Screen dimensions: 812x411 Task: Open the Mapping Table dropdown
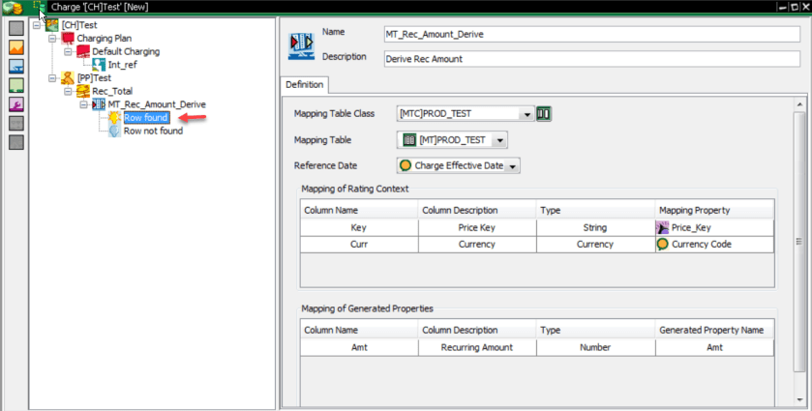pyautogui.click(x=499, y=140)
